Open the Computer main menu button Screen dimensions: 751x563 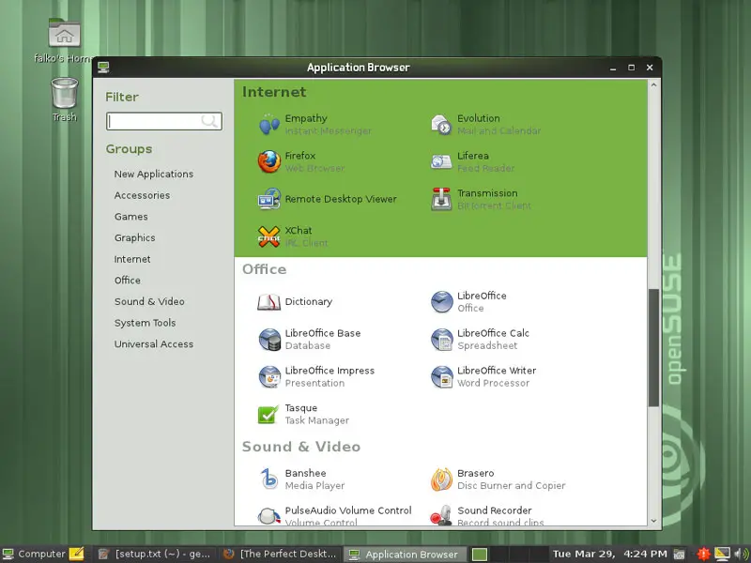coord(34,554)
